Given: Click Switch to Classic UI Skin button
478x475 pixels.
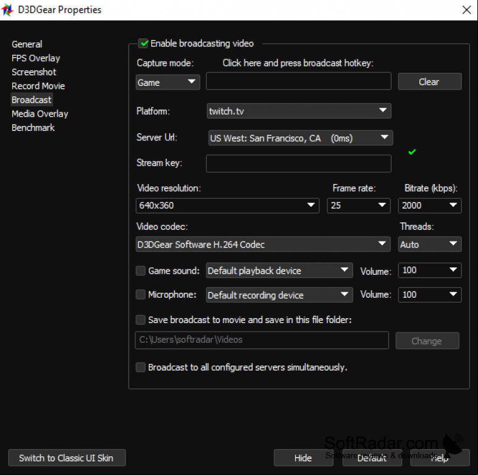Looking at the screenshot, I should coord(67,458).
